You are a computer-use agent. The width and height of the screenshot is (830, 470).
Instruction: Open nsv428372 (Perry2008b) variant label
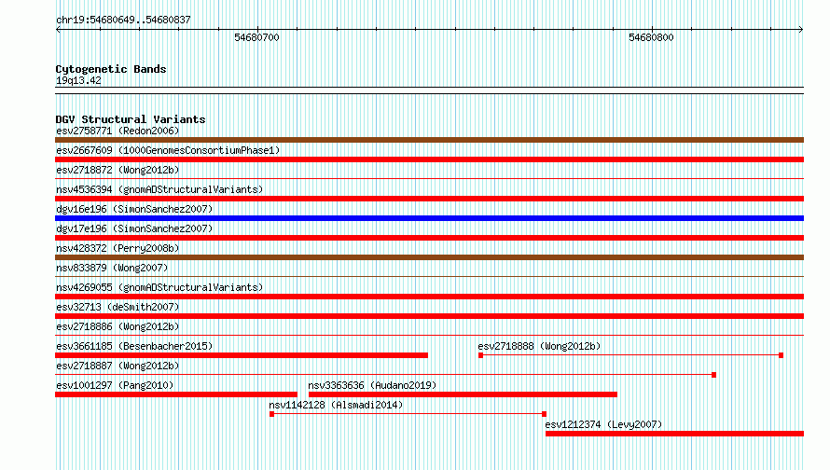point(118,248)
